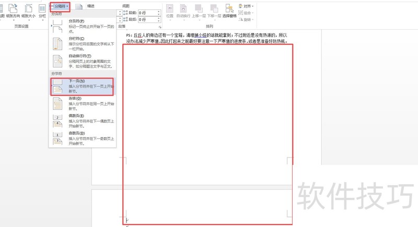This screenshot has height=227, width=418.
Task: Choose 下一页(N) section break
Action: [82, 86]
